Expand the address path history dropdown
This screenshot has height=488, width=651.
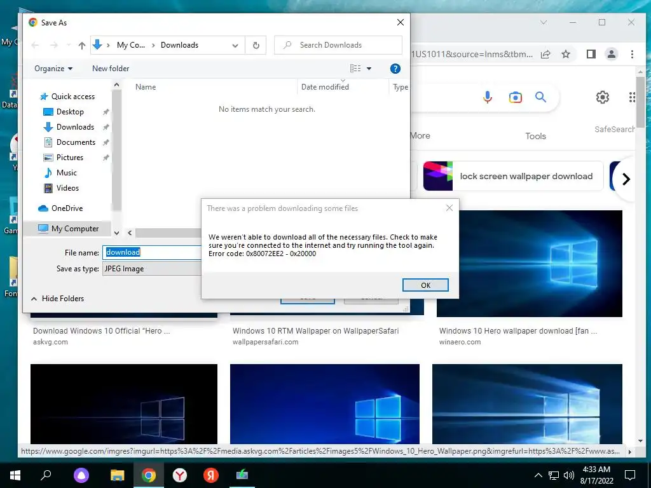pyautogui.click(x=235, y=45)
